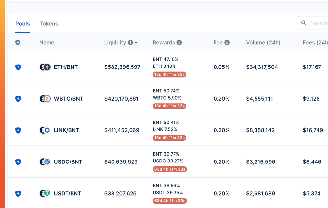Select the LINK 7.52% reward text
This screenshot has height=208, width=328.
click(165, 129)
